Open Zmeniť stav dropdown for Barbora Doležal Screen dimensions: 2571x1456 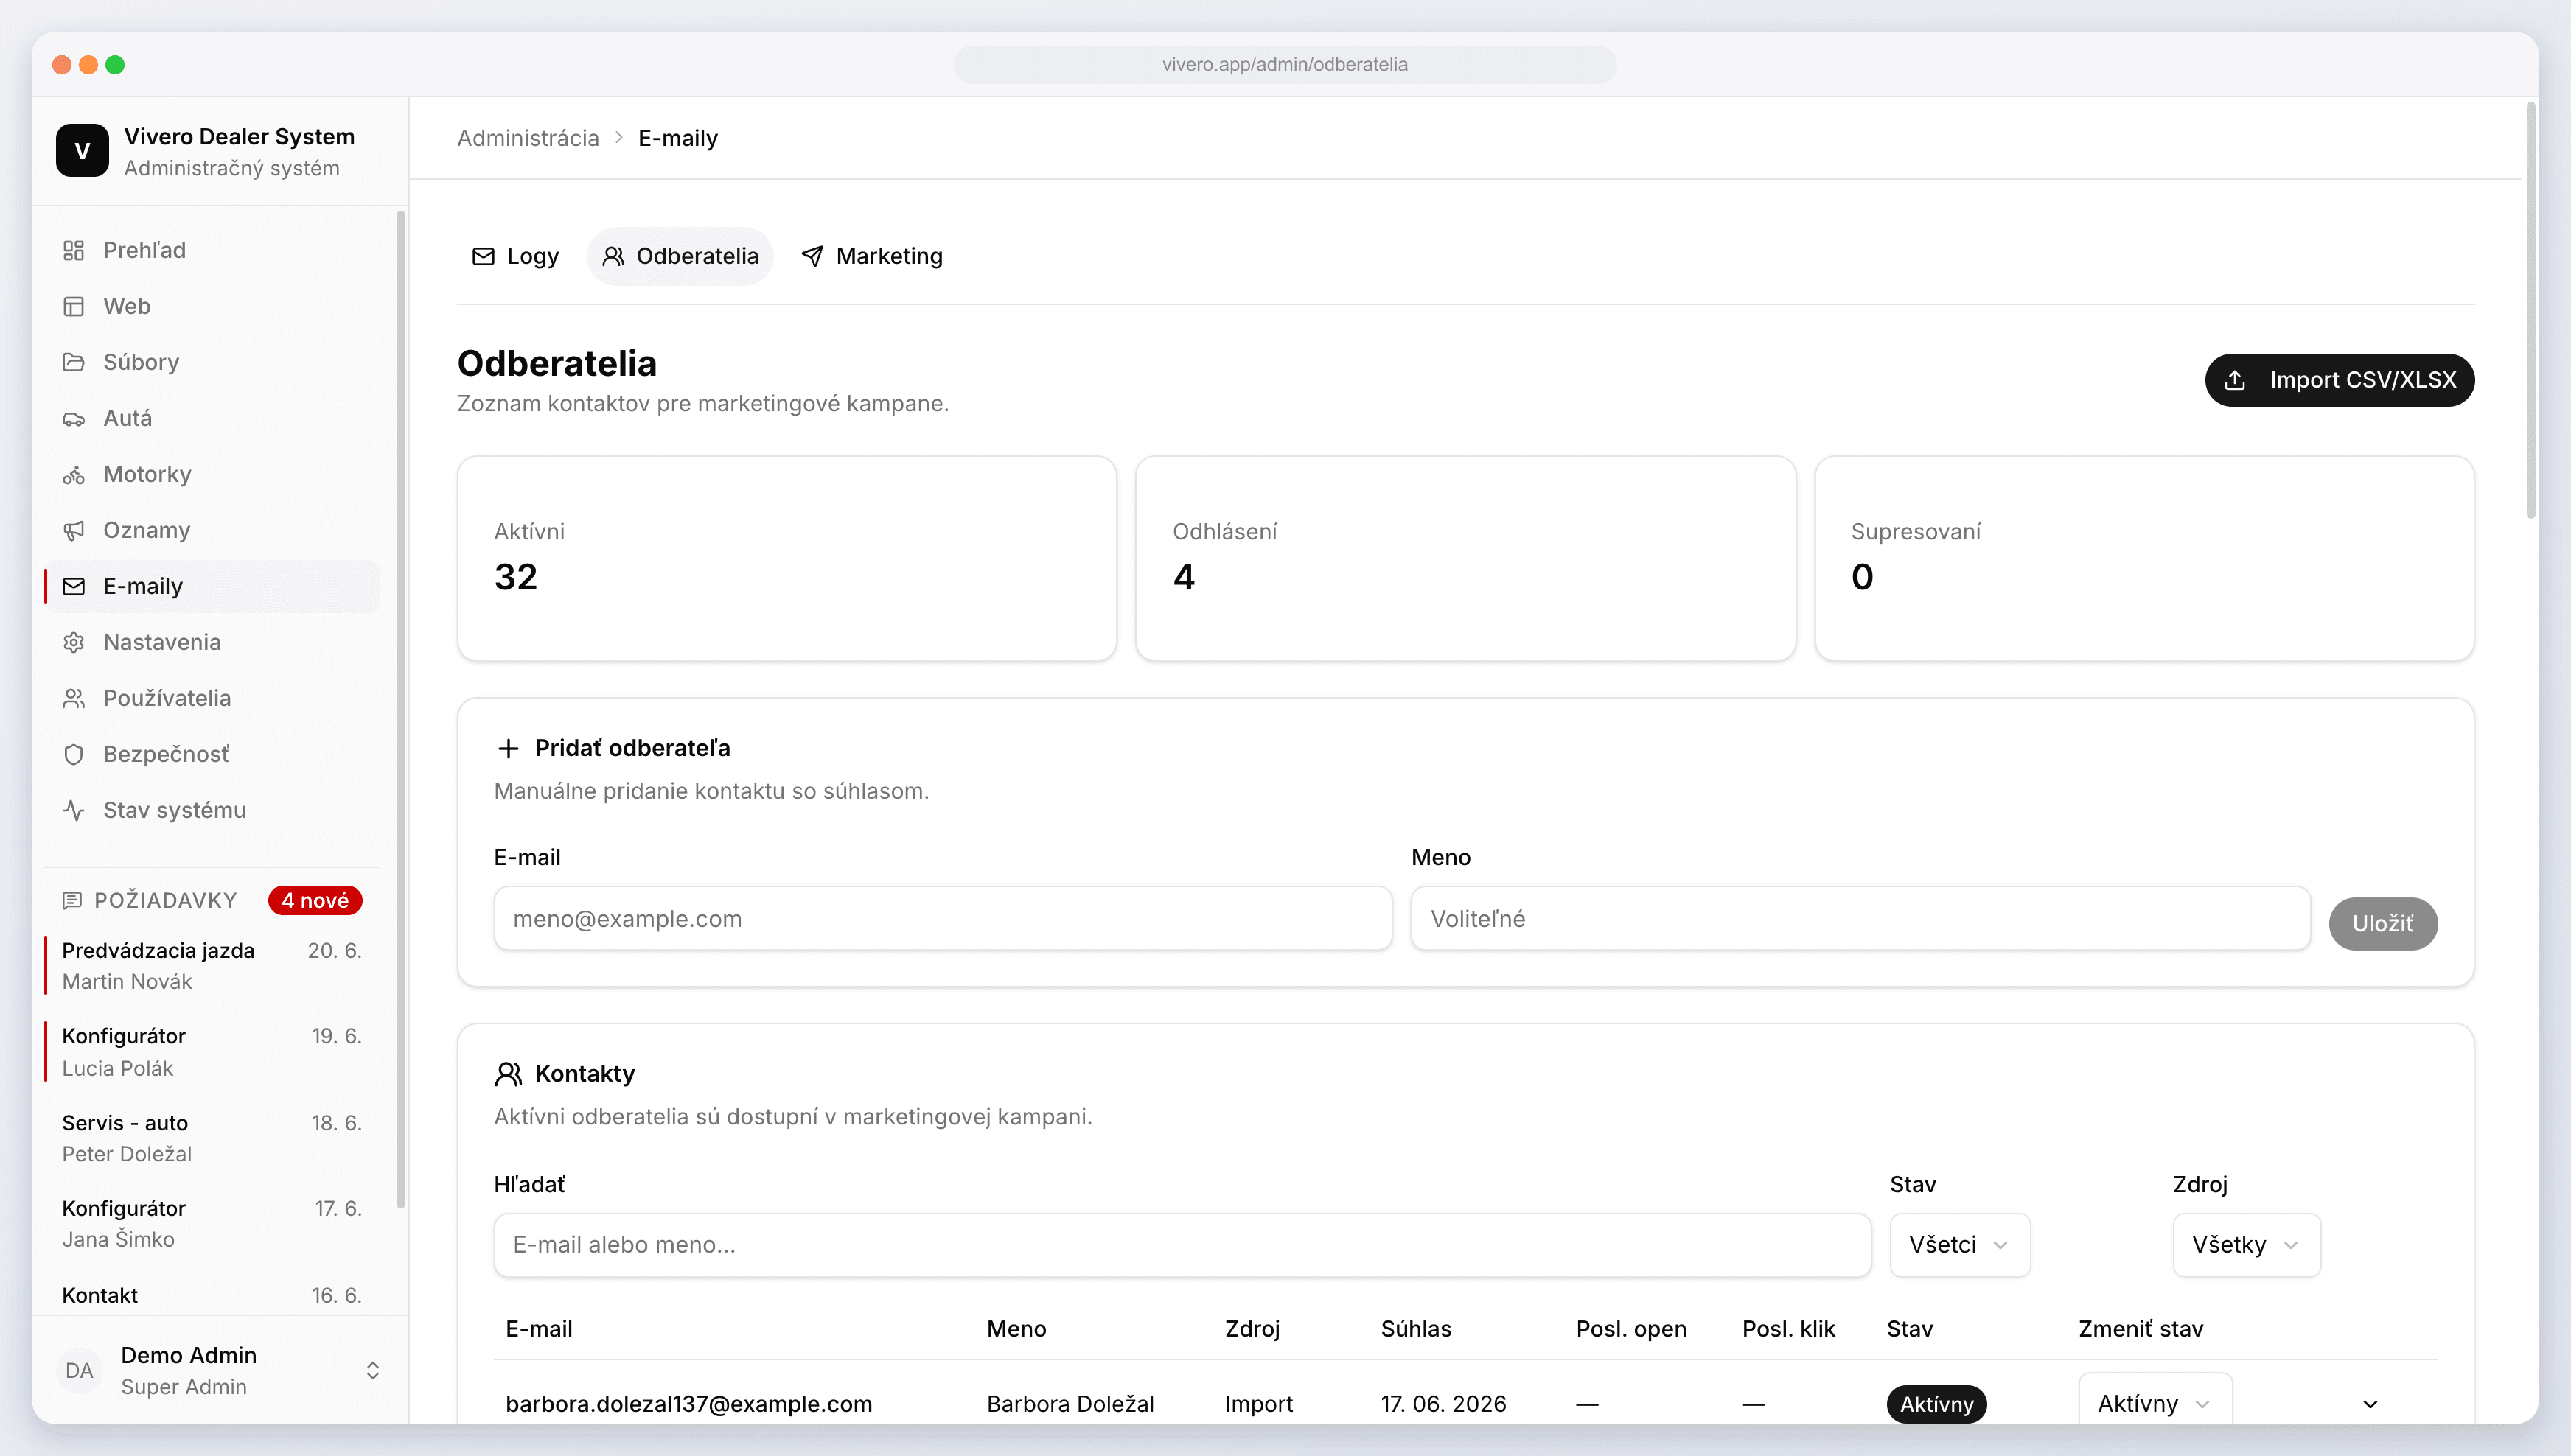[x=2154, y=1403]
